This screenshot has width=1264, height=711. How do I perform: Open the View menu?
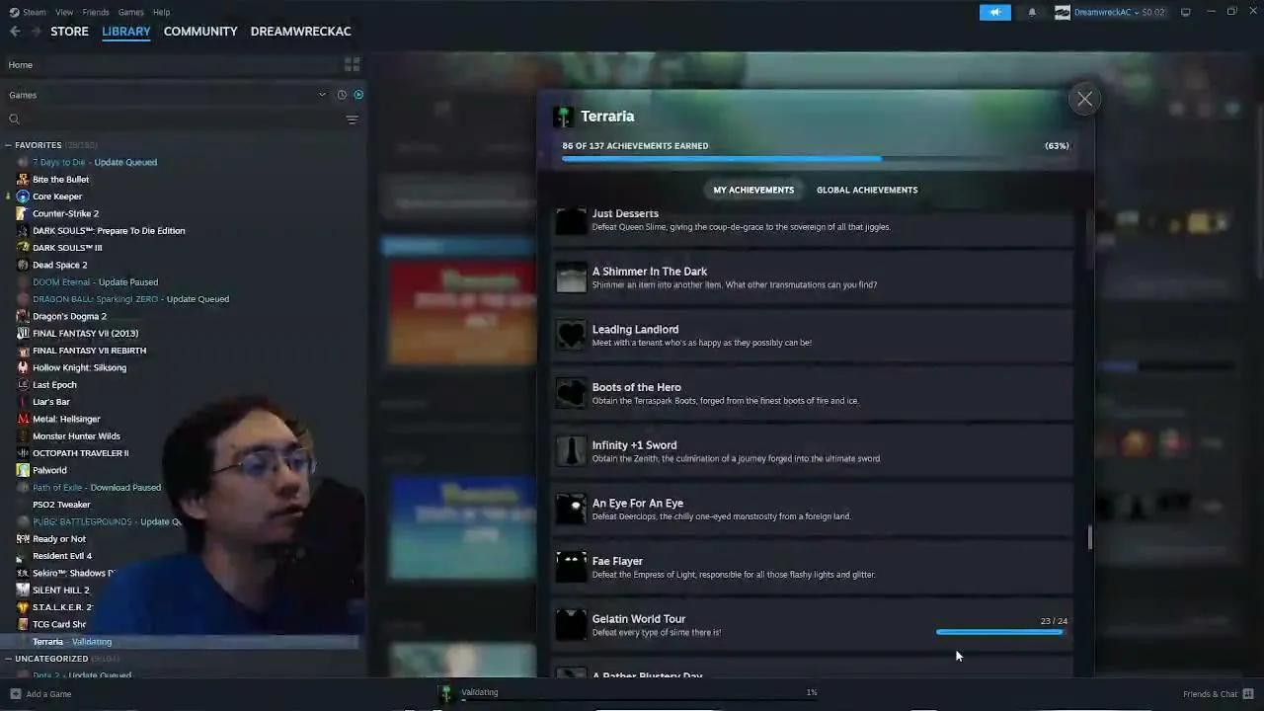pyautogui.click(x=64, y=12)
